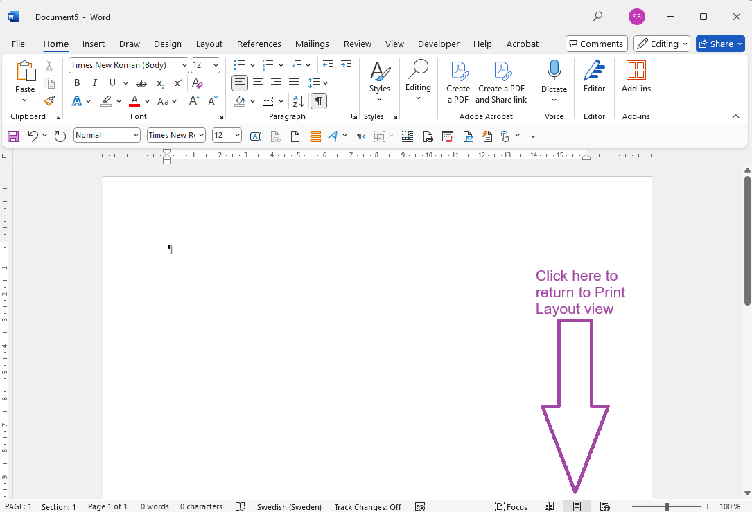Click Swedish (Sweden) language indicator
This screenshot has height=512, width=752.
(289, 506)
